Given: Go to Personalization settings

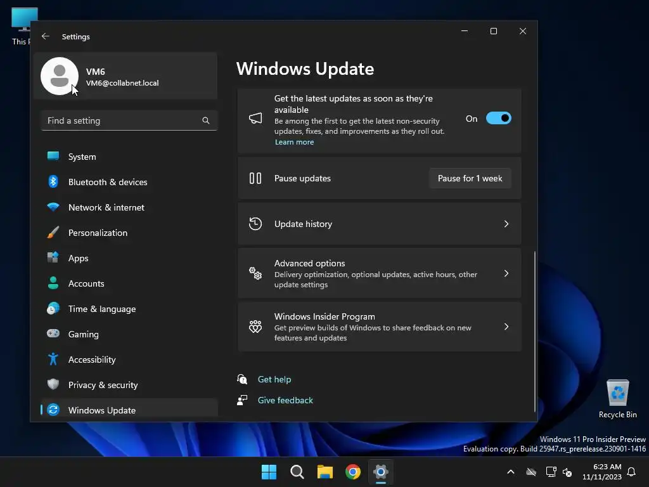Looking at the screenshot, I should pyautogui.click(x=129, y=233).
